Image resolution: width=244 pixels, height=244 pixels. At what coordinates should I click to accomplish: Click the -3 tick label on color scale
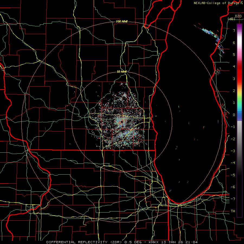233,151
